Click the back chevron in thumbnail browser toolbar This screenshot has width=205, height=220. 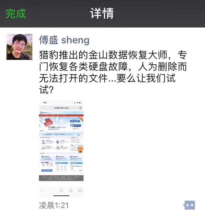pos(41,190)
